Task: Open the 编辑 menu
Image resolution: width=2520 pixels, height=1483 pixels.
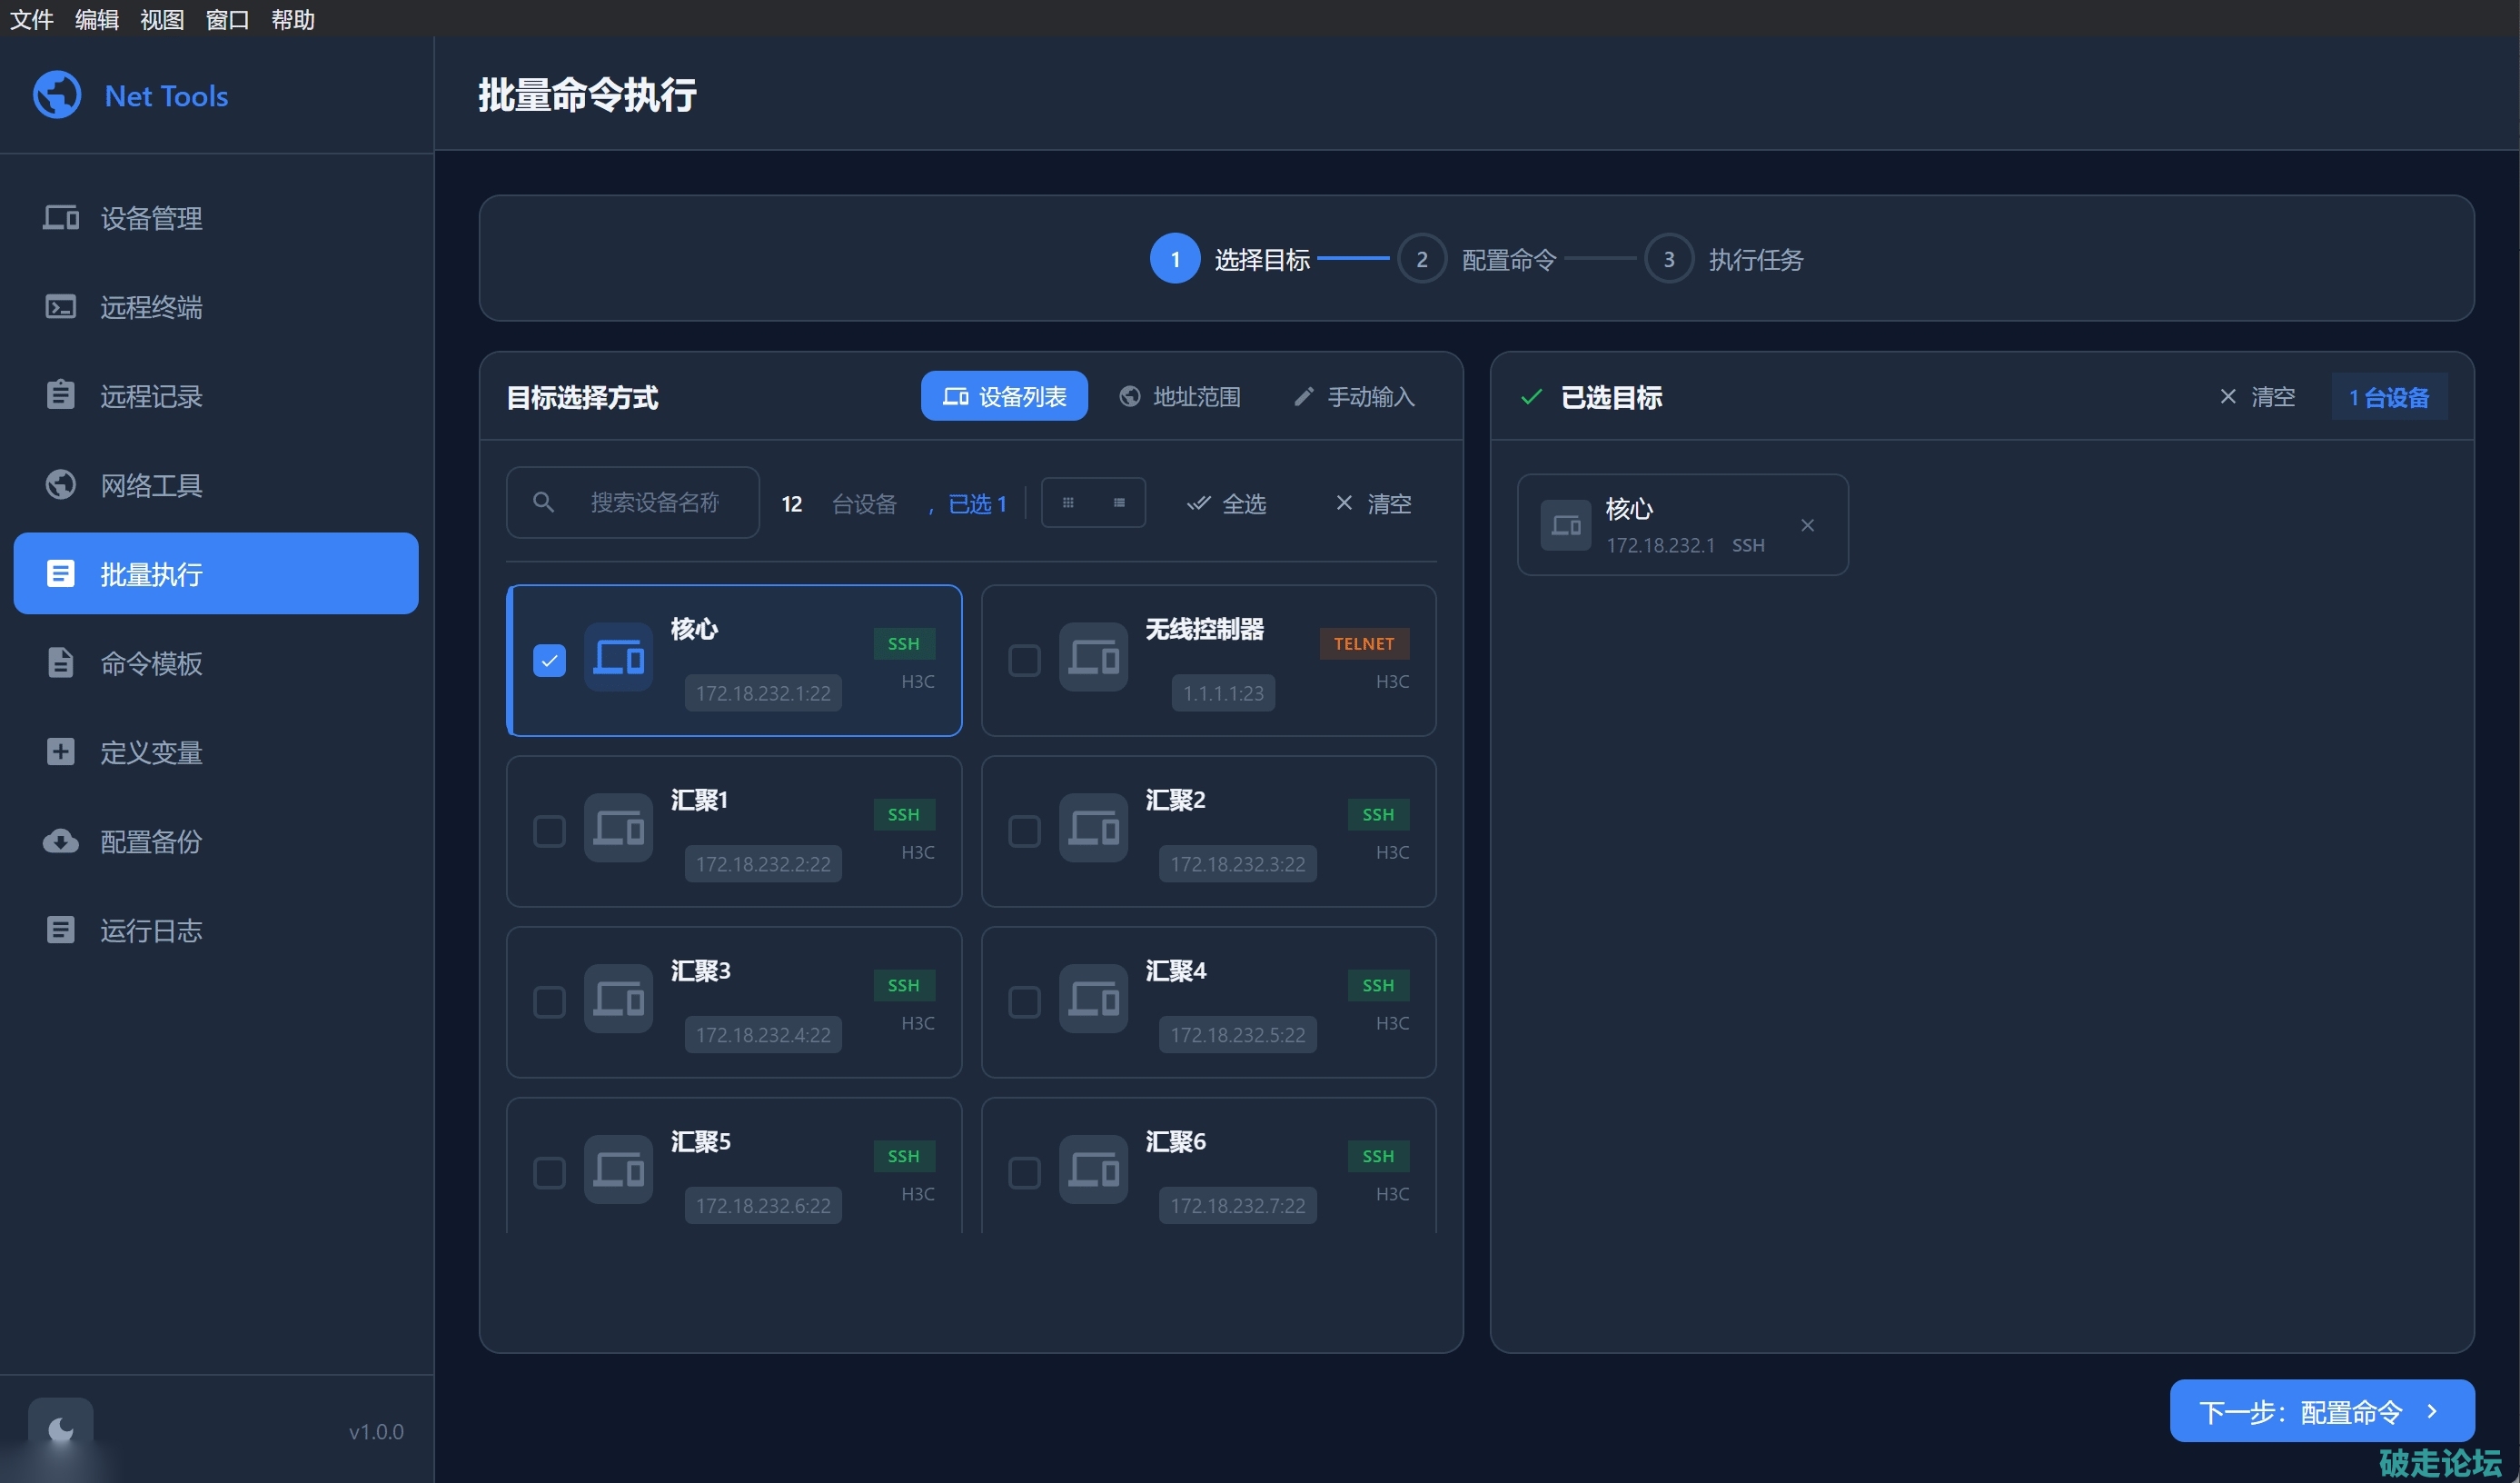Action: tap(96, 19)
